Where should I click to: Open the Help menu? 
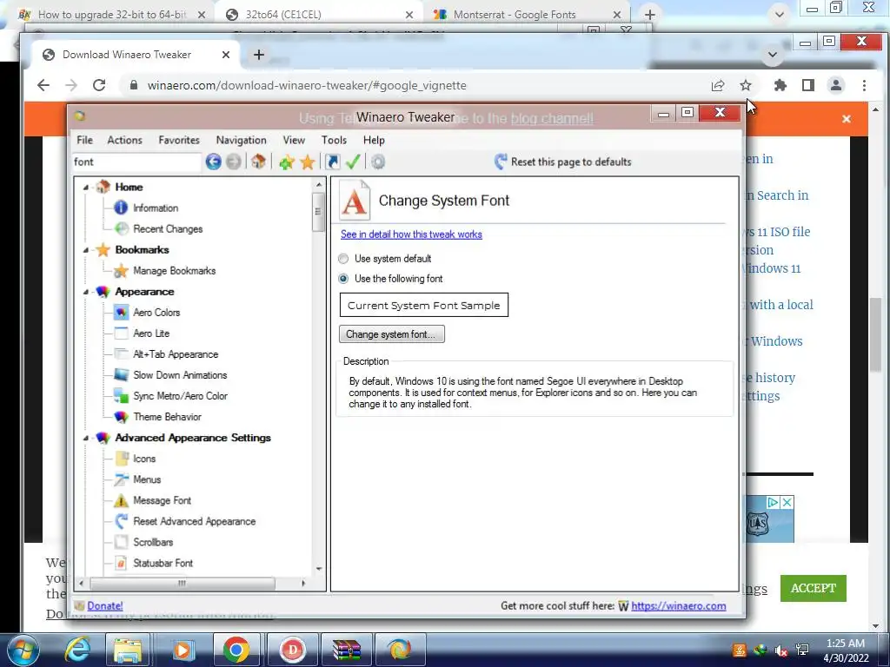(374, 140)
